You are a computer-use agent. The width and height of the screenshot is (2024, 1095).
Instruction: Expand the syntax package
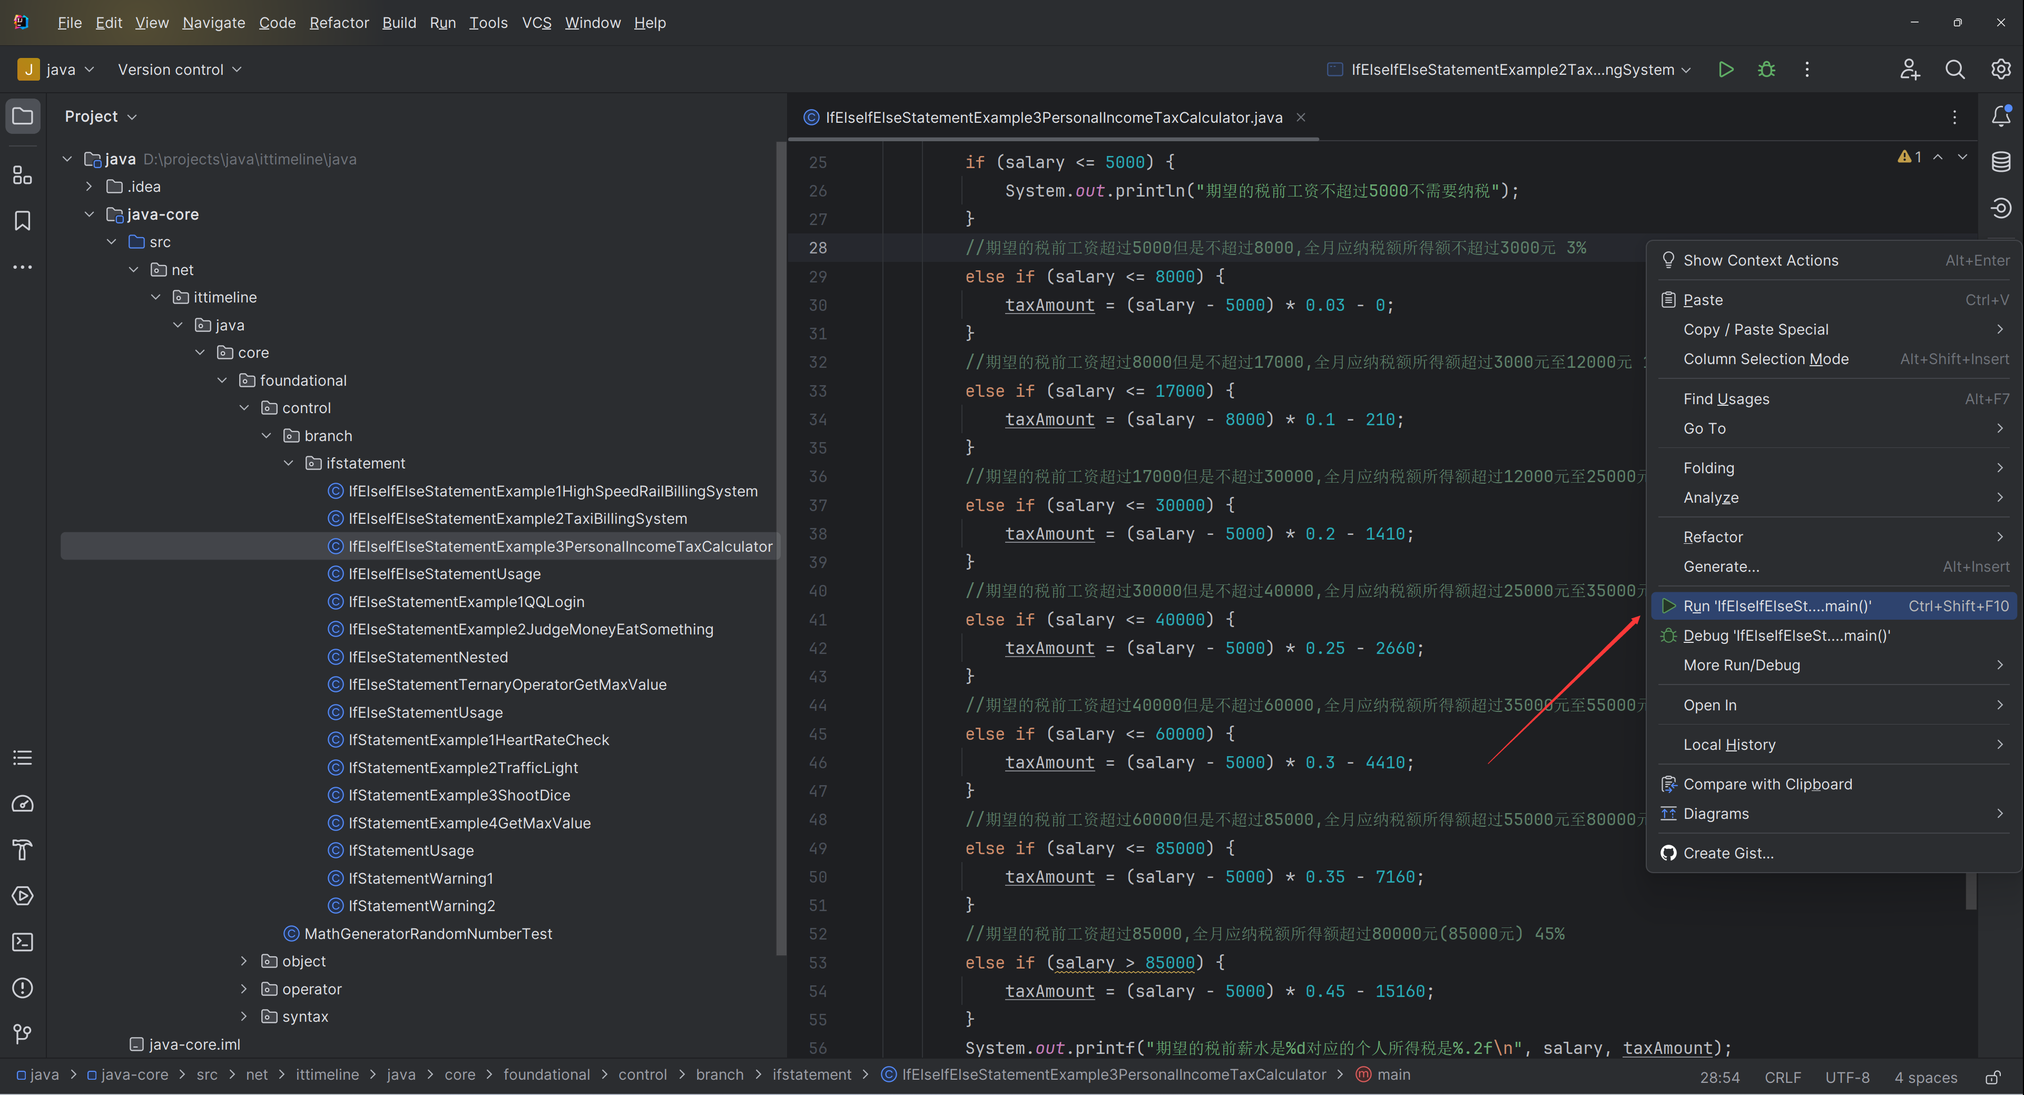click(243, 1016)
